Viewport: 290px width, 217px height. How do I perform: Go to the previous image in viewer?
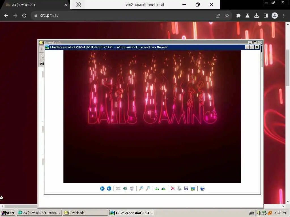(x=102, y=188)
